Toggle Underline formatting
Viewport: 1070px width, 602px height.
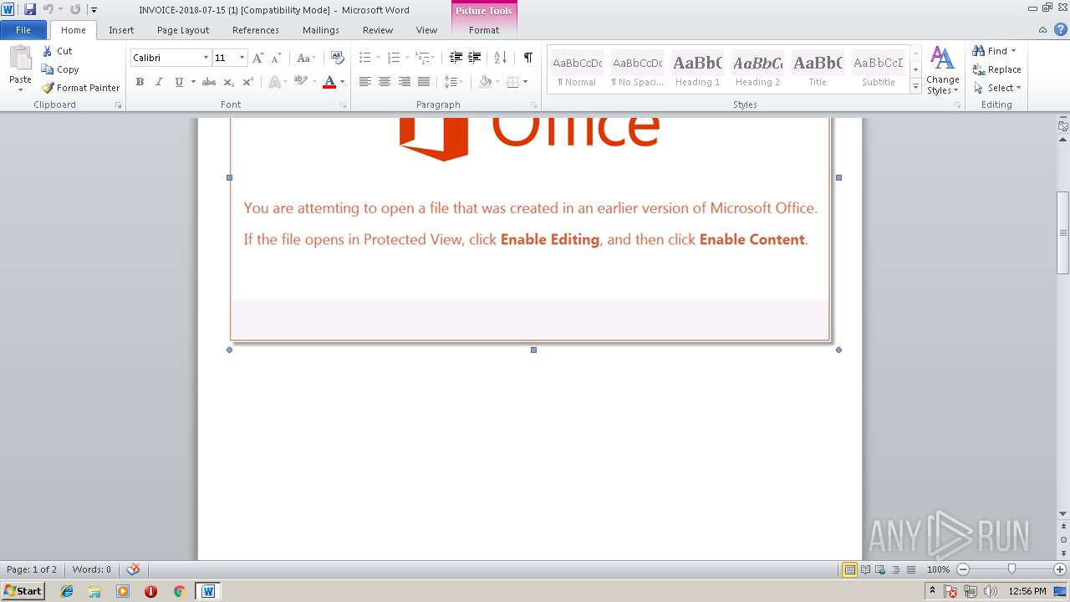pos(179,82)
